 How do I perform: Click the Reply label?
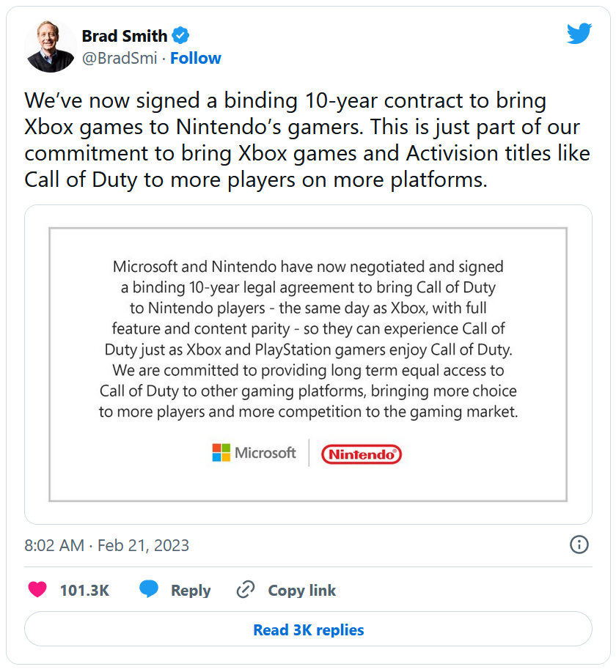coord(191,591)
